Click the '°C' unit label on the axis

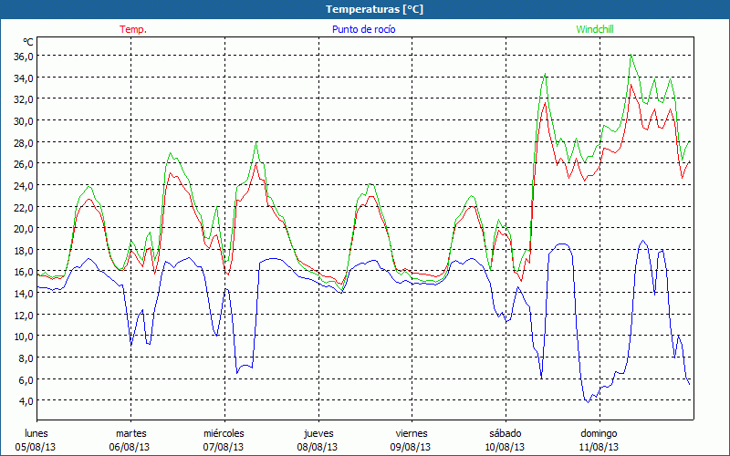[x=28, y=42]
